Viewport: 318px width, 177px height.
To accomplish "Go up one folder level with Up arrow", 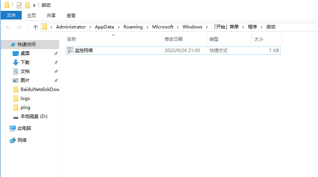I will (36, 27).
